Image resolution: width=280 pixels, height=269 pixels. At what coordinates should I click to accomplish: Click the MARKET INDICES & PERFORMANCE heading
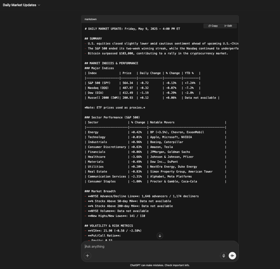point(112,63)
